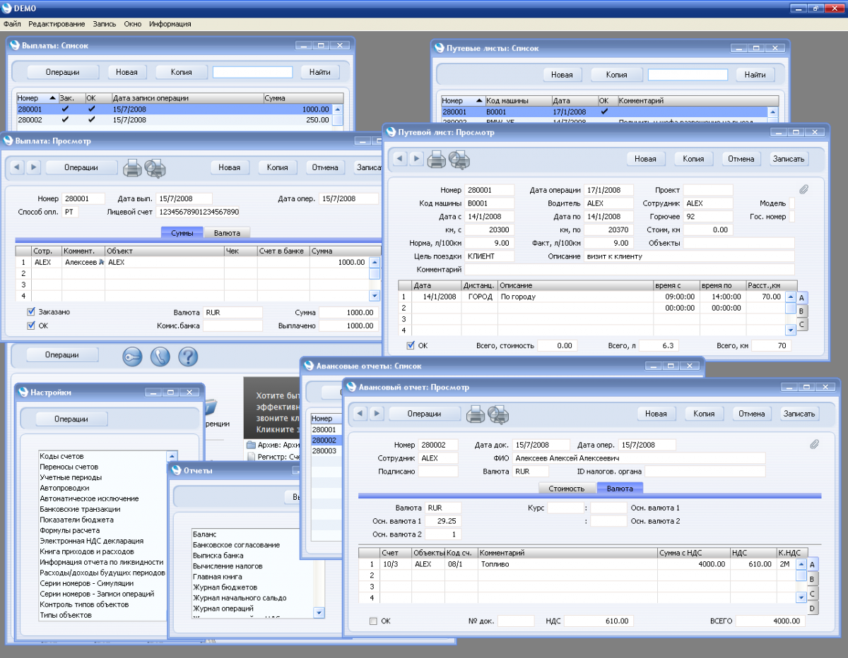Viewport: 848px width, 658px height.
Task: Print the Выплата record via printer icon
Action: [x=132, y=168]
